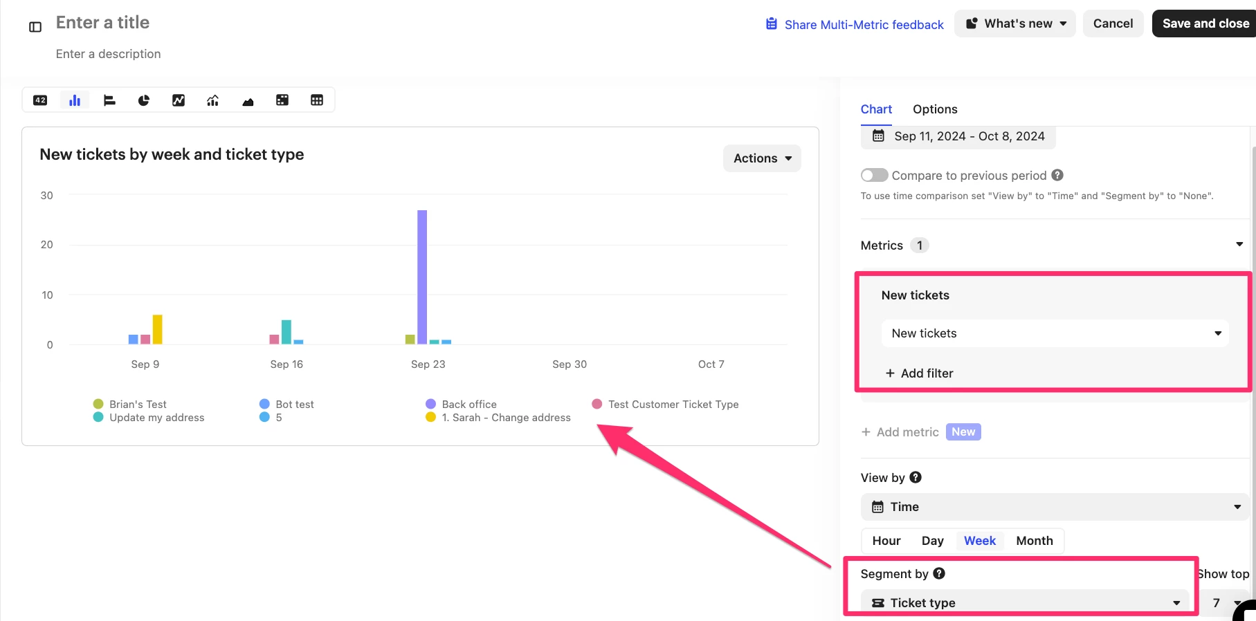Open Compare to previous period help icon
Image resolution: width=1256 pixels, height=621 pixels.
(x=1057, y=175)
